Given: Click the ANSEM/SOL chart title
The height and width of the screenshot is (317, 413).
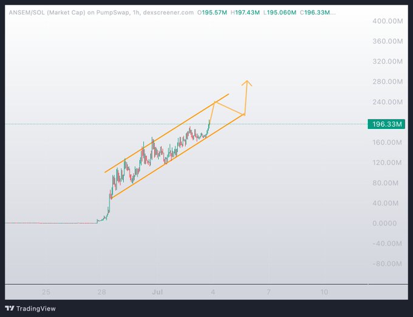Looking at the screenshot, I should click(x=101, y=12).
